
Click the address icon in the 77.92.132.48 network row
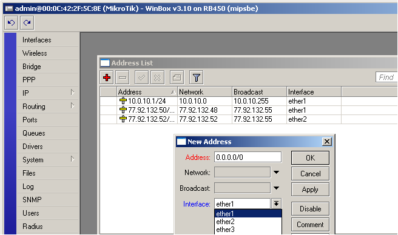coord(123,110)
